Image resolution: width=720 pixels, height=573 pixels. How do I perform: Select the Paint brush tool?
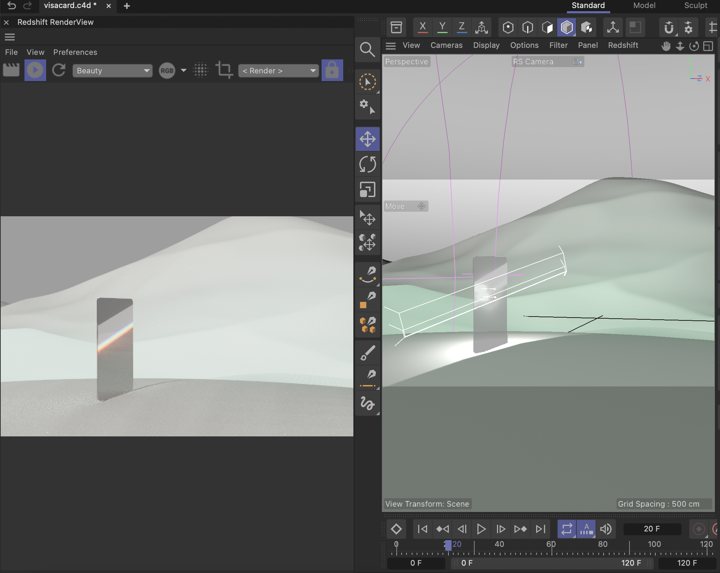click(367, 353)
